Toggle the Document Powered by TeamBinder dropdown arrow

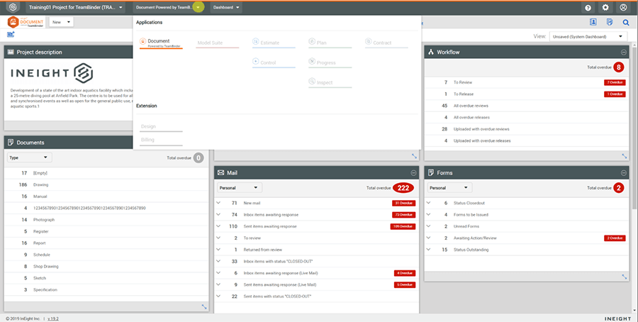click(198, 7)
